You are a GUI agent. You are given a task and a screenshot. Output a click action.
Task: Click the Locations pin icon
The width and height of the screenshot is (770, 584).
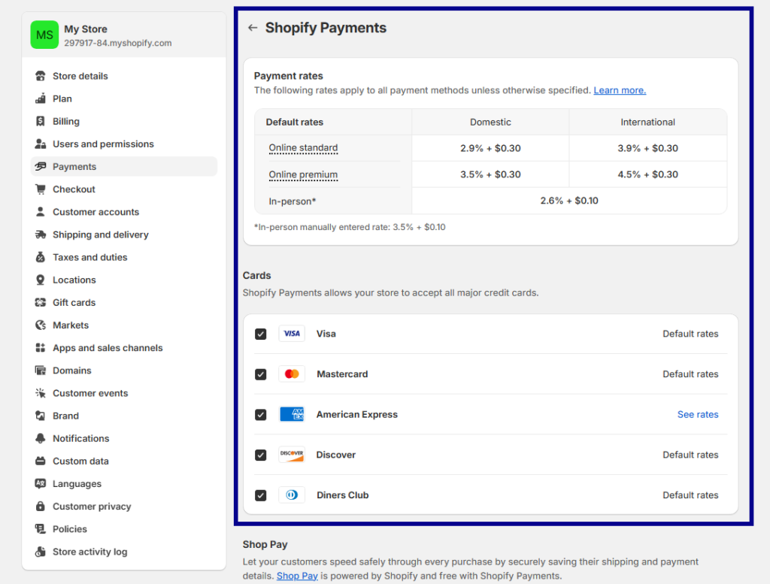(41, 280)
